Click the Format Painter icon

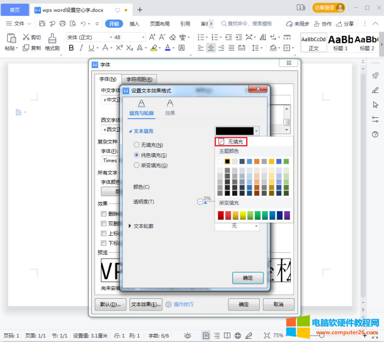[52, 39]
